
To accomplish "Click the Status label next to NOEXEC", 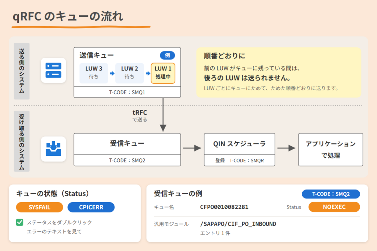I will [294, 207].
